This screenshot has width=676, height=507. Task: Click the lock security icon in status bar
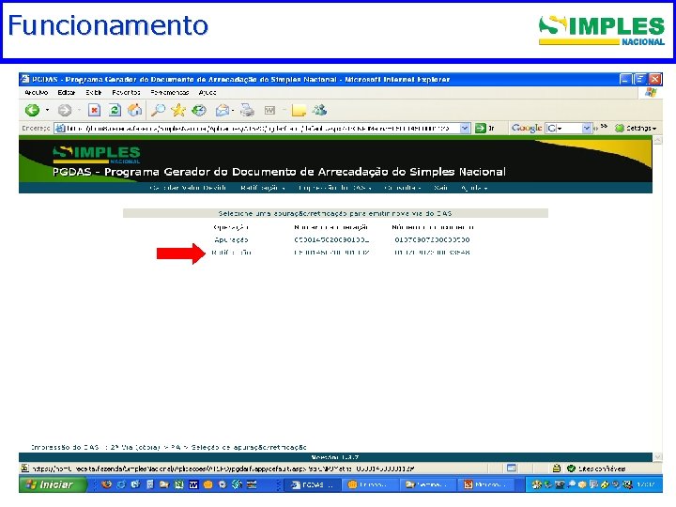557,469
